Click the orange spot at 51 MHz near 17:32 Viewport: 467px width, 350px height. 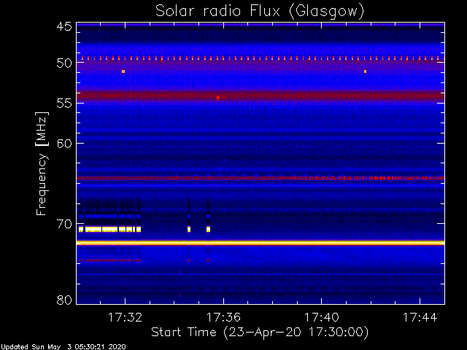(123, 71)
